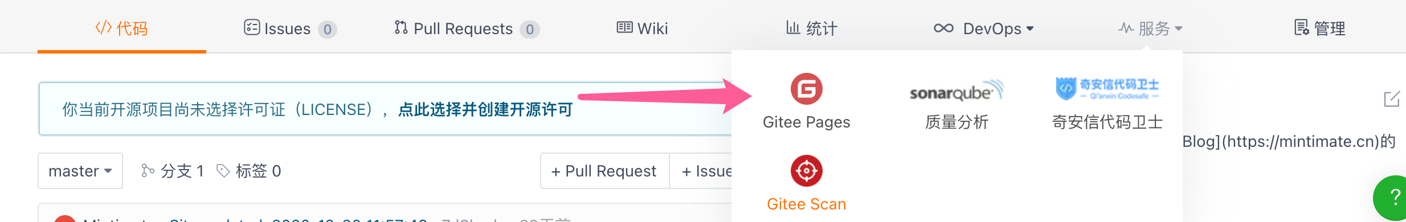Click 点此选择并创建开源许可 license link
Screen dimensions: 1406x222
pyautogui.click(x=485, y=109)
